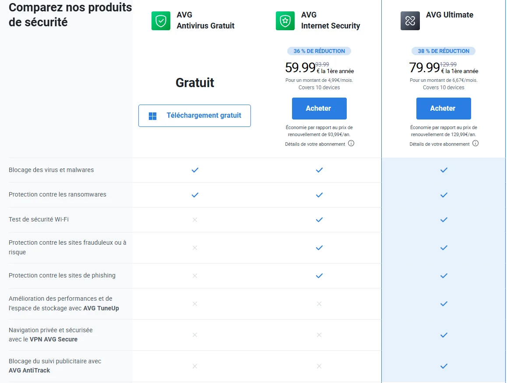Screen dimensions: 507x383
Task: Click Antivirus Gratuit checkmark for ransomware protection
Action: pyautogui.click(x=195, y=195)
